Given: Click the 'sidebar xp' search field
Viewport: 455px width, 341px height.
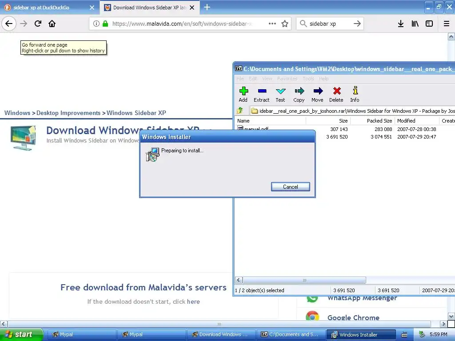Looking at the screenshot, I should pyautogui.click(x=329, y=24).
